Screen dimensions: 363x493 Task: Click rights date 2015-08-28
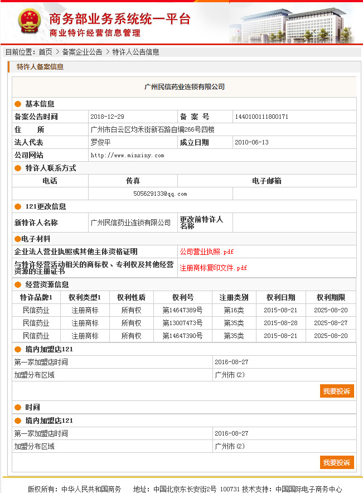point(280,323)
